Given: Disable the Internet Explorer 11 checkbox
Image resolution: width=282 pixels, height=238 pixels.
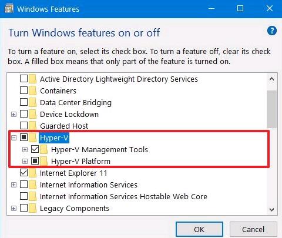Looking at the screenshot, I should tap(23, 173).
